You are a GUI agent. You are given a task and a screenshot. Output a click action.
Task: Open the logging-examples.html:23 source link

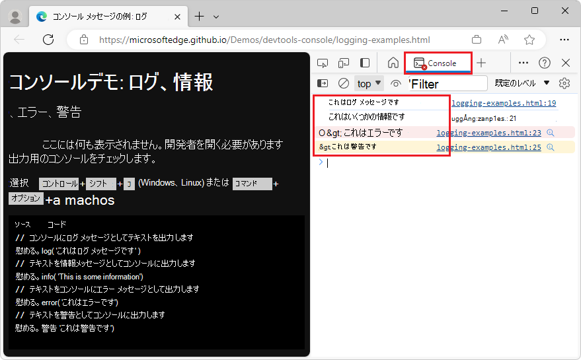coord(488,133)
